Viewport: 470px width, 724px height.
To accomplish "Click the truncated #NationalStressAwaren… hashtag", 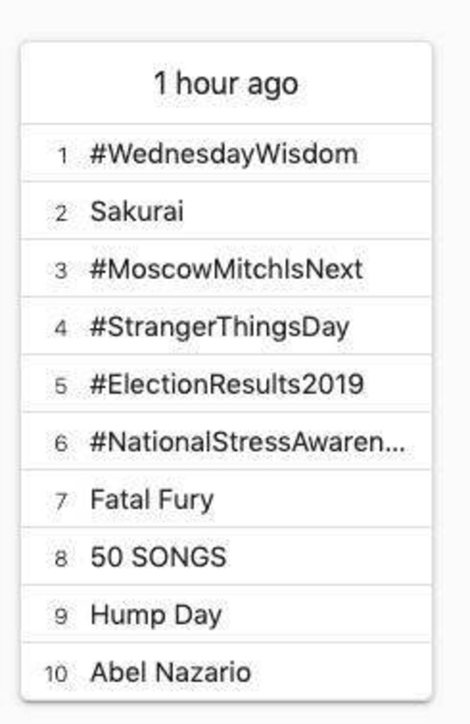I will 247,442.
